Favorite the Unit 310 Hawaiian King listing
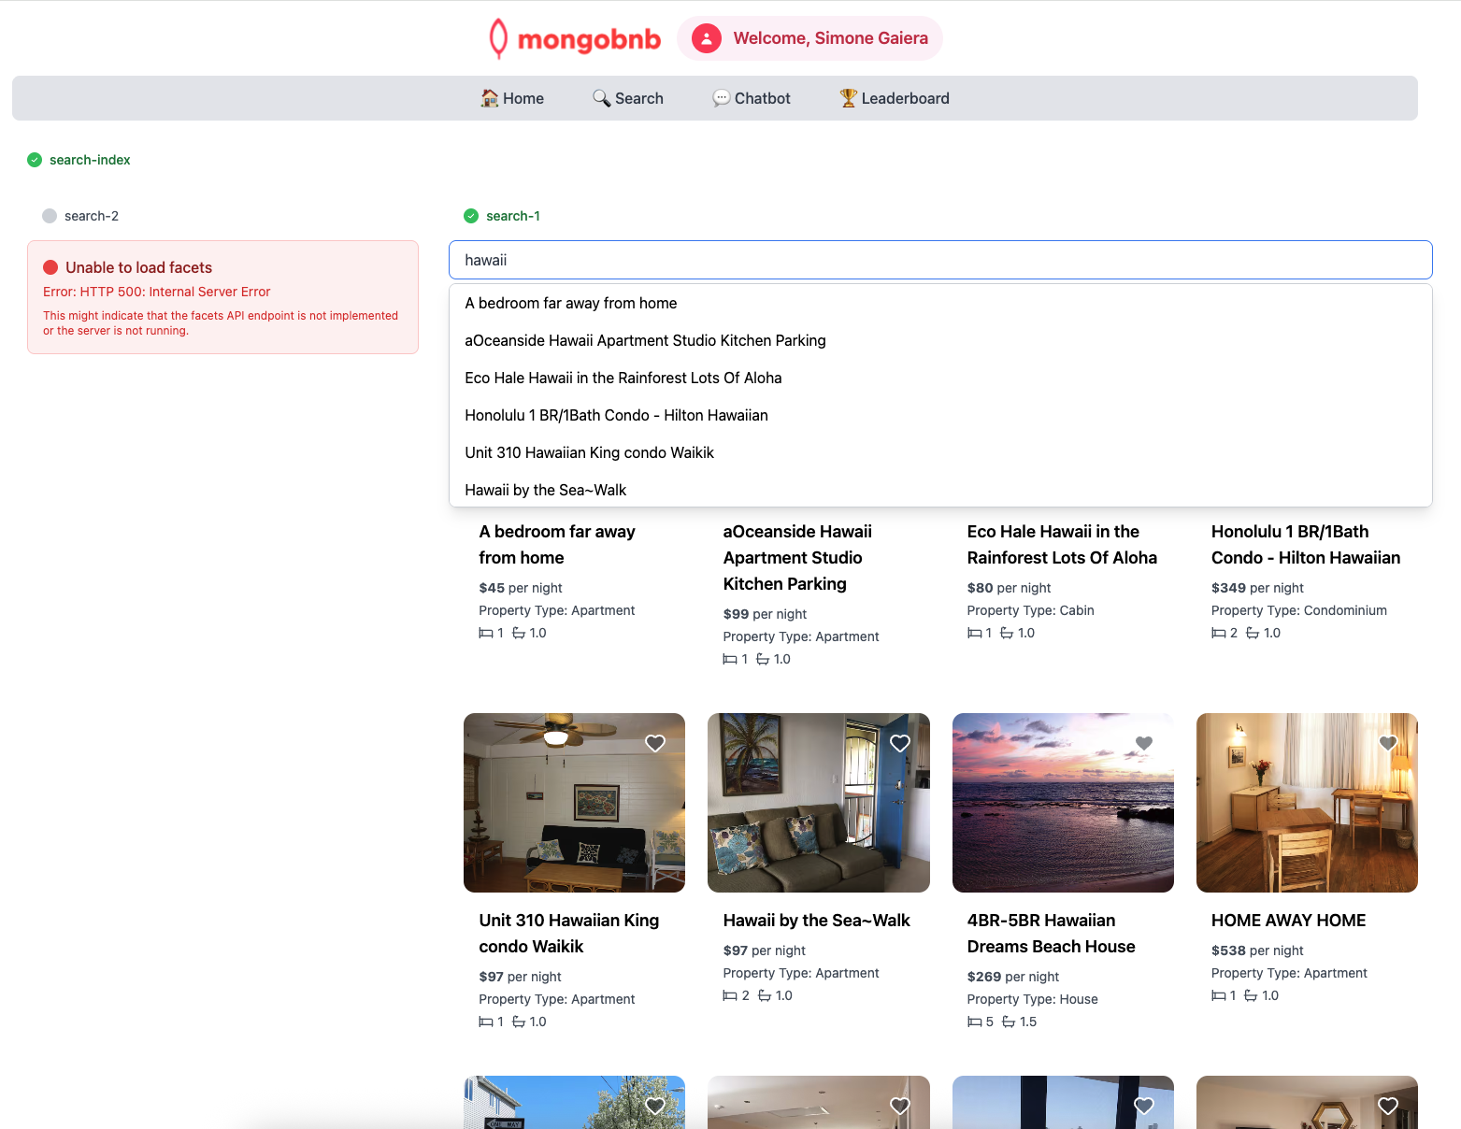 [655, 743]
